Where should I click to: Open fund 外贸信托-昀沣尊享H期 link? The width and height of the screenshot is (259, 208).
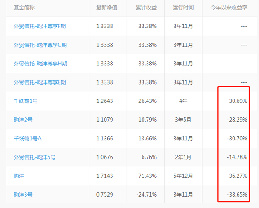(x=41, y=64)
